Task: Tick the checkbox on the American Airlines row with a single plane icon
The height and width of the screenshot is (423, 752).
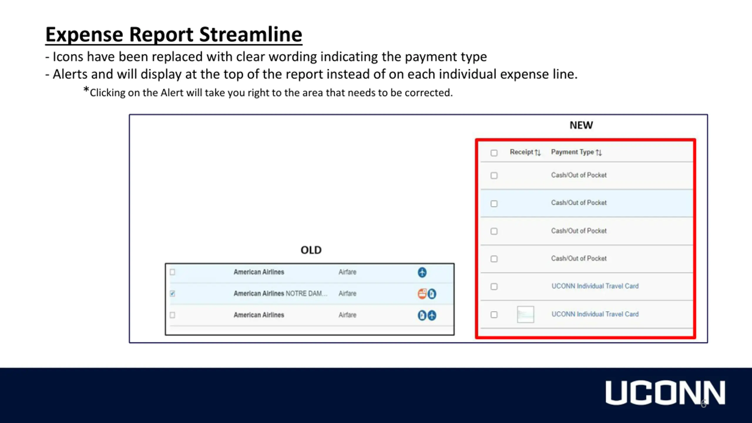Action: [x=172, y=272]
